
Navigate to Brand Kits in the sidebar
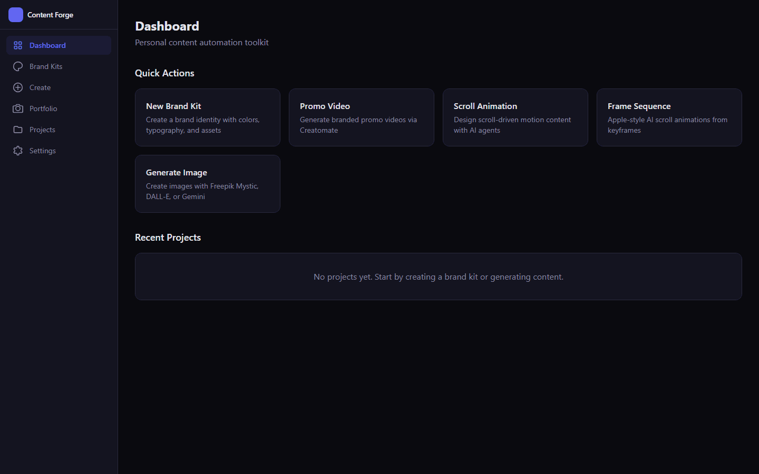[45, 66]
